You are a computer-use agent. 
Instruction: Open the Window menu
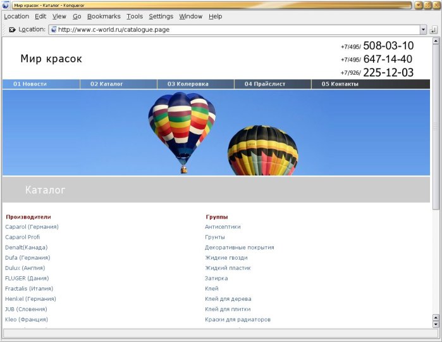pyautogui.click(x=191, y=16)
